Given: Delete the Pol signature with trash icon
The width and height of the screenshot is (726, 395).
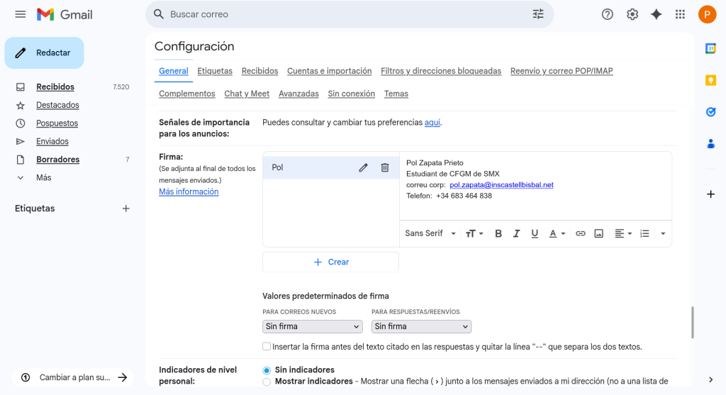Looking at the screenshot, I should [385, 167].
